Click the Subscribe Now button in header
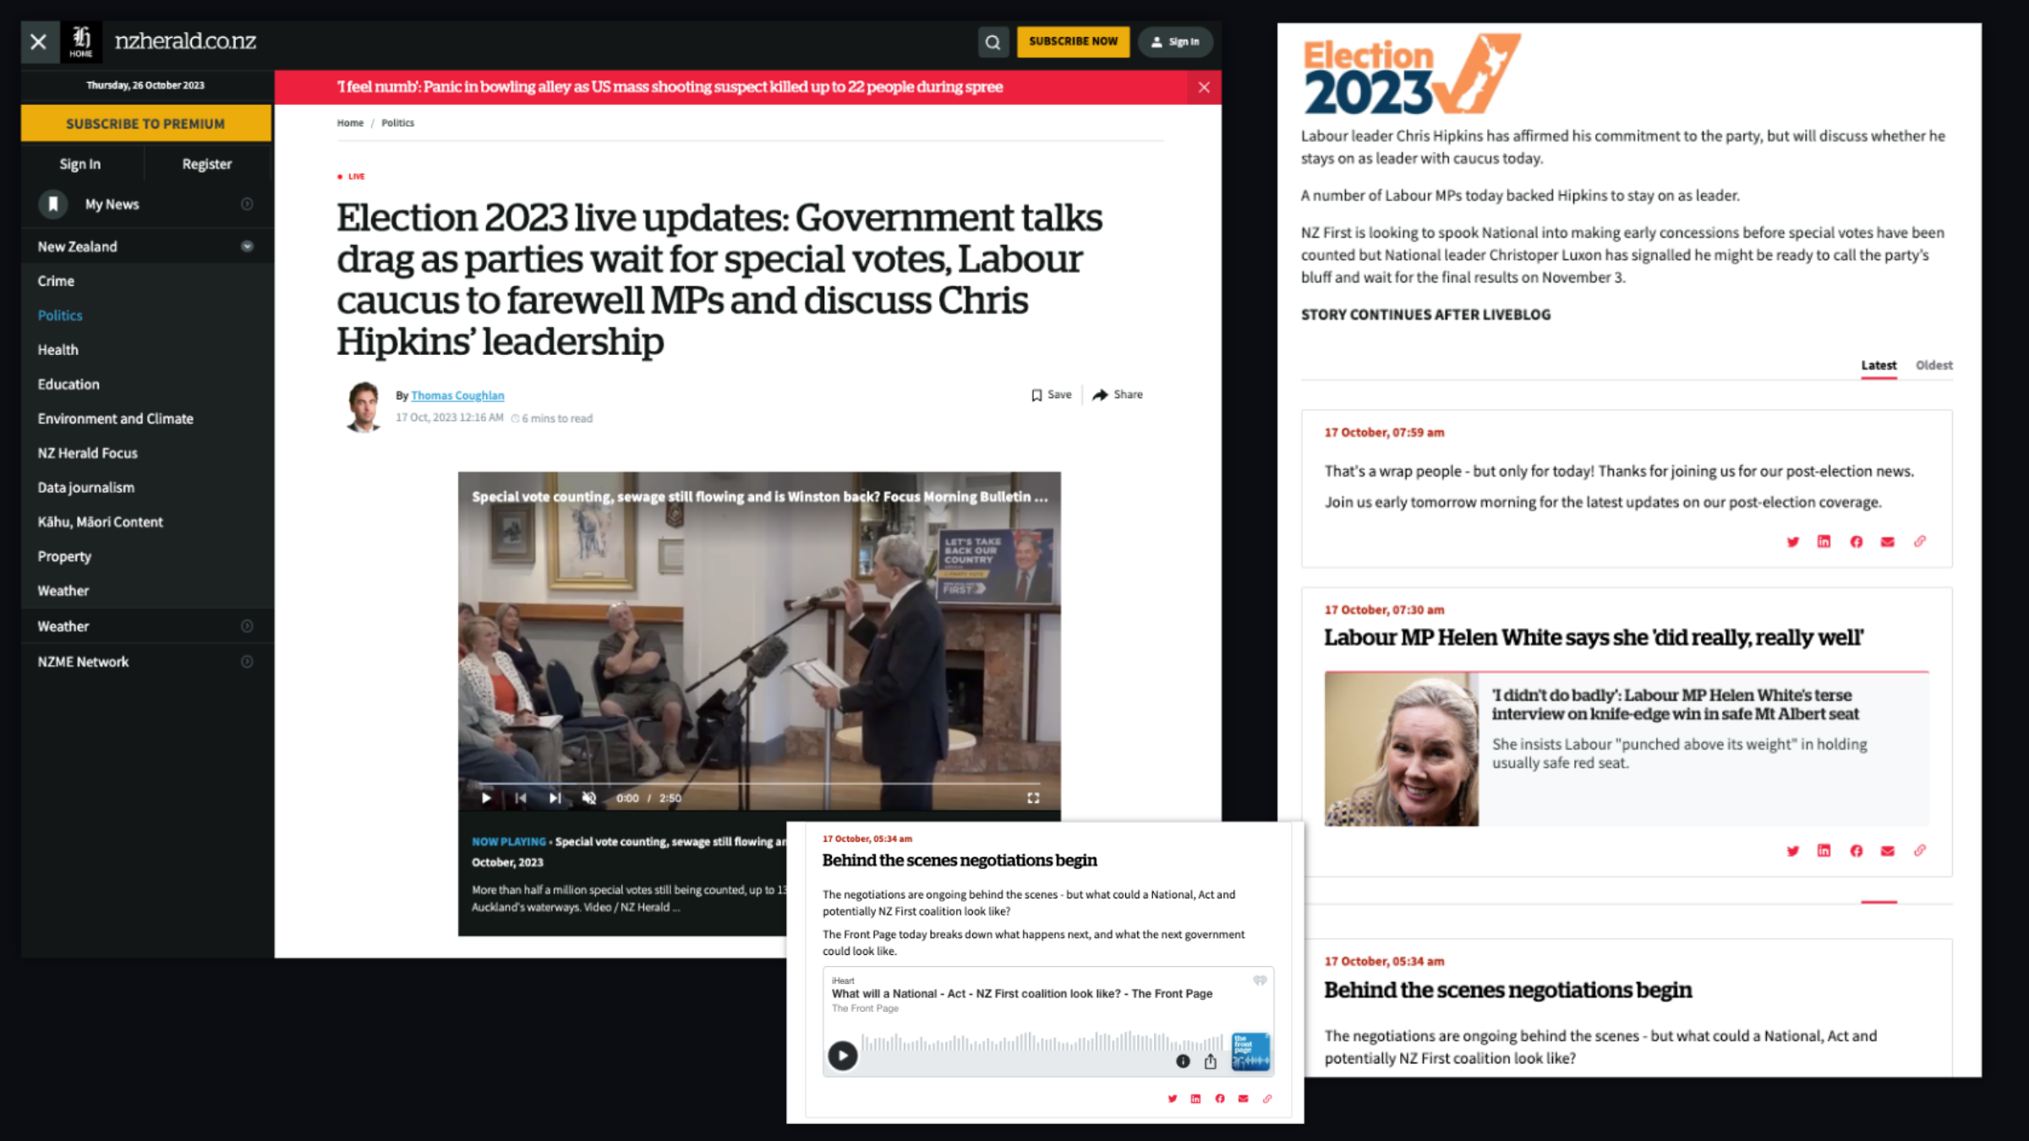This screenshot has width=2029, height=1141. [1072, 41]
